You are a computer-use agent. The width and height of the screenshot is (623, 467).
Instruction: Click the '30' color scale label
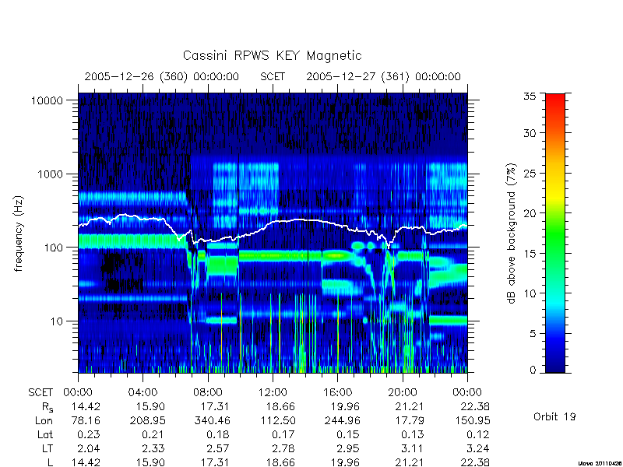pyautogui.click(x=530, y=133)
